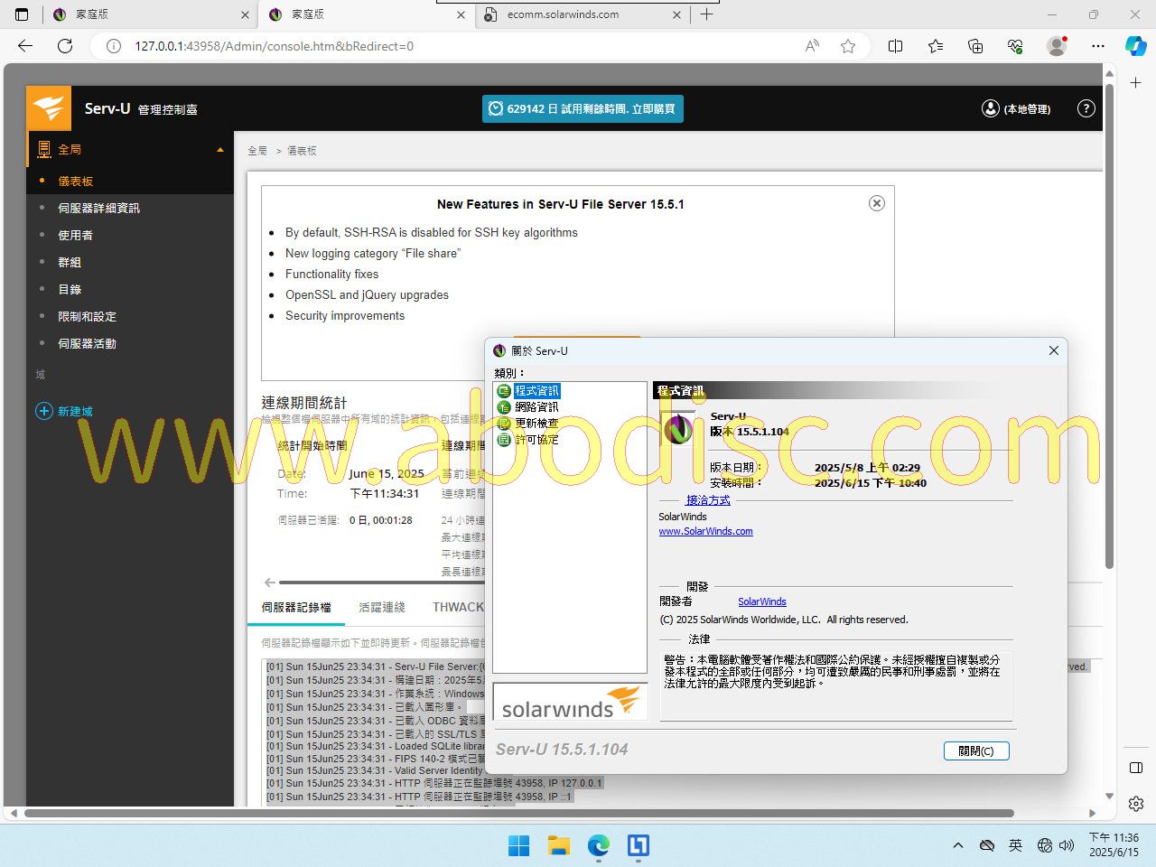1156x867 pixels.
Task: Click the plus icon beside 新建域
Action: (x=43, y=411)
